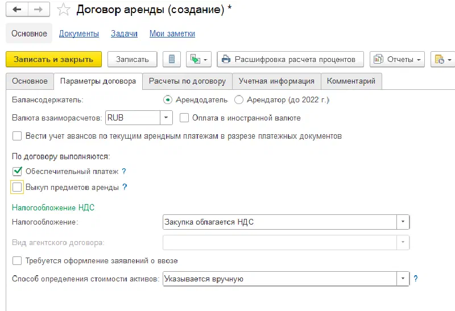
Task: Open Валюта взаиморасчетов dropdown arrow
Action: coord(166,118)
